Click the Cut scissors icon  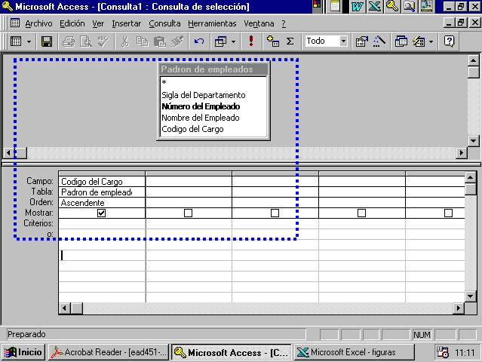[124, 41]
